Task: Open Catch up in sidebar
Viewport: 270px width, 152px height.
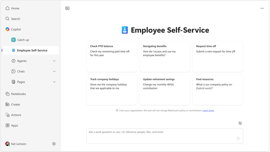Action: [23, 40]
